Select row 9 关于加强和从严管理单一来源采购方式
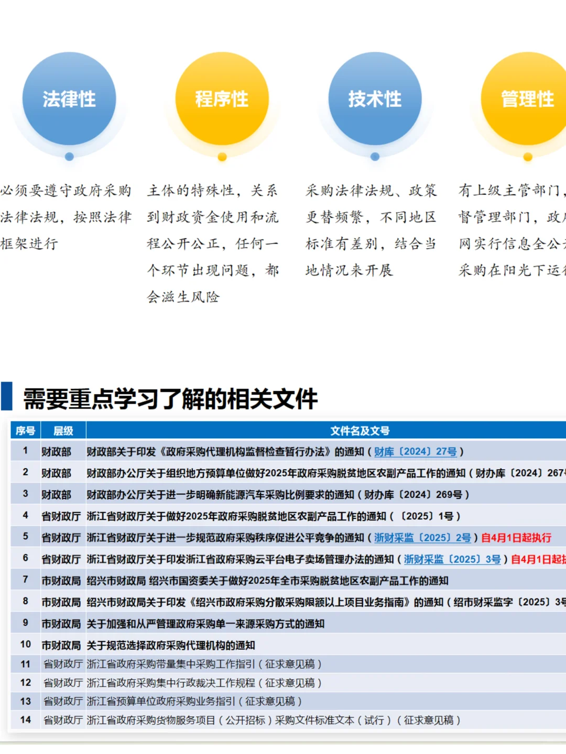Viewport: 566px width, 754px height. click(288, 624)
